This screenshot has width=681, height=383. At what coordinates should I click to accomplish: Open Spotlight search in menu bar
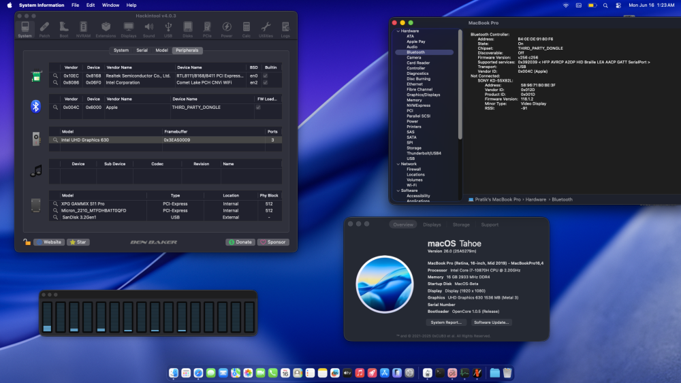coord(605,5)
